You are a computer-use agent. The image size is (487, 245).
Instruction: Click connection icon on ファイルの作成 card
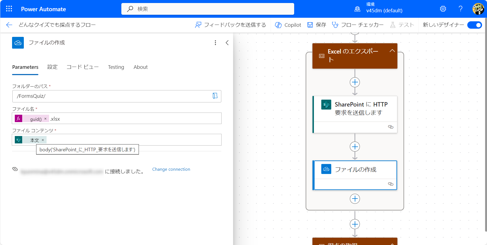point(391,184)
